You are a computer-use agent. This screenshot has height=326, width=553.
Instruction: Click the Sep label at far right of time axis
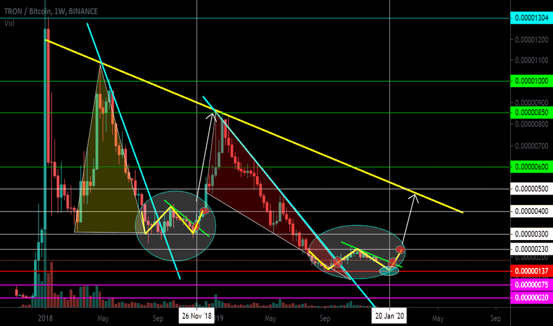[495, 318]
